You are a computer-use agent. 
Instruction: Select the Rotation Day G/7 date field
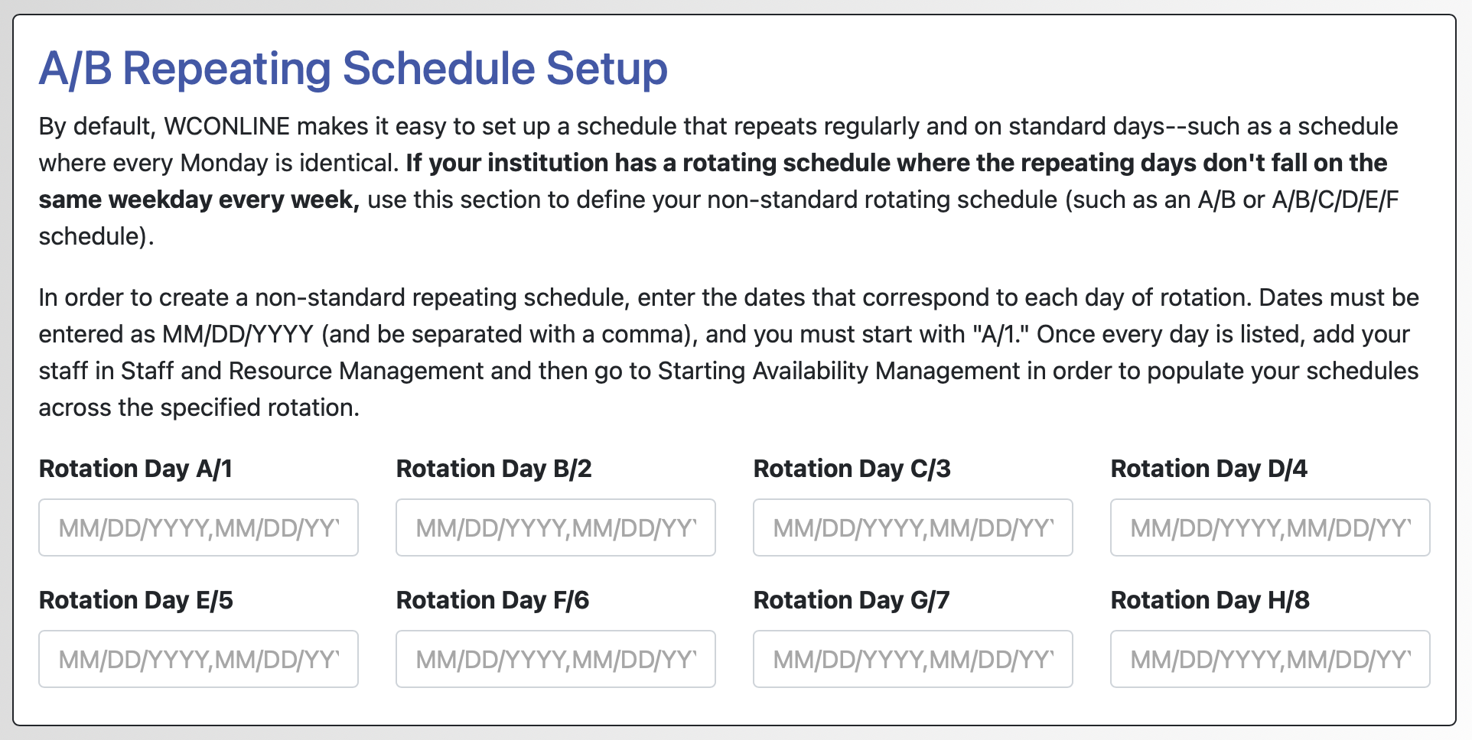pyautogui.click(x=913, y=659)
